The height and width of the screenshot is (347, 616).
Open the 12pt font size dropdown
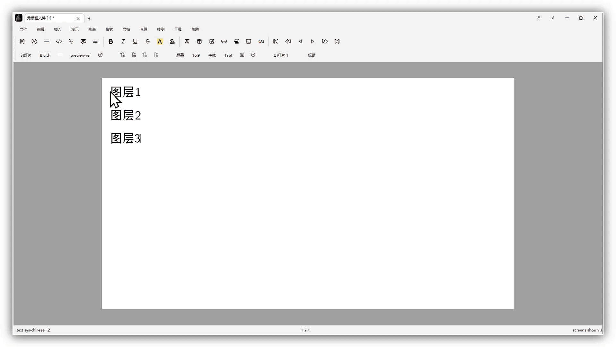click(228, 55)
